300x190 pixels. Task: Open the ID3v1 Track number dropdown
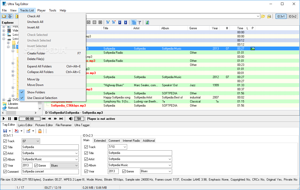point(38,141)
